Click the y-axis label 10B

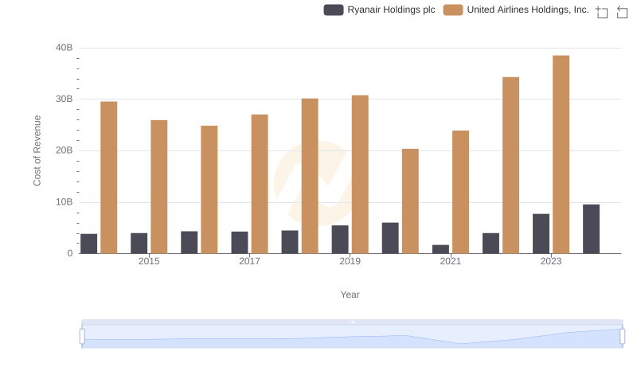(64, 202)
